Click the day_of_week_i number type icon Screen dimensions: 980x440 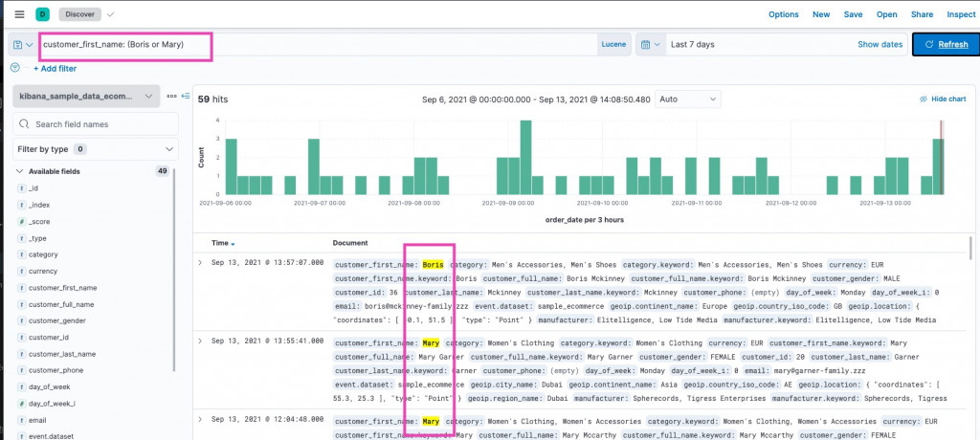click(x=22, y=404)
